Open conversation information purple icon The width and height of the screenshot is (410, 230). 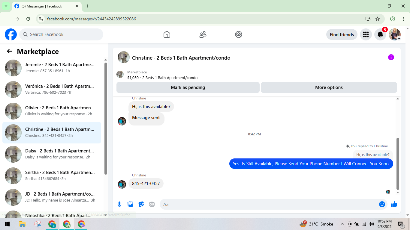[x=391, y=57]
